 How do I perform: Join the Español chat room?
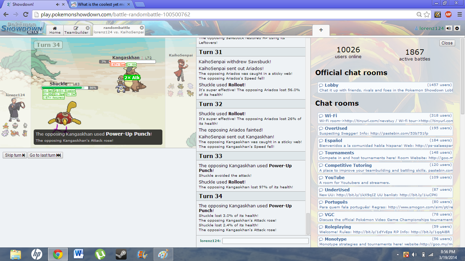click(x=385, y=143)
